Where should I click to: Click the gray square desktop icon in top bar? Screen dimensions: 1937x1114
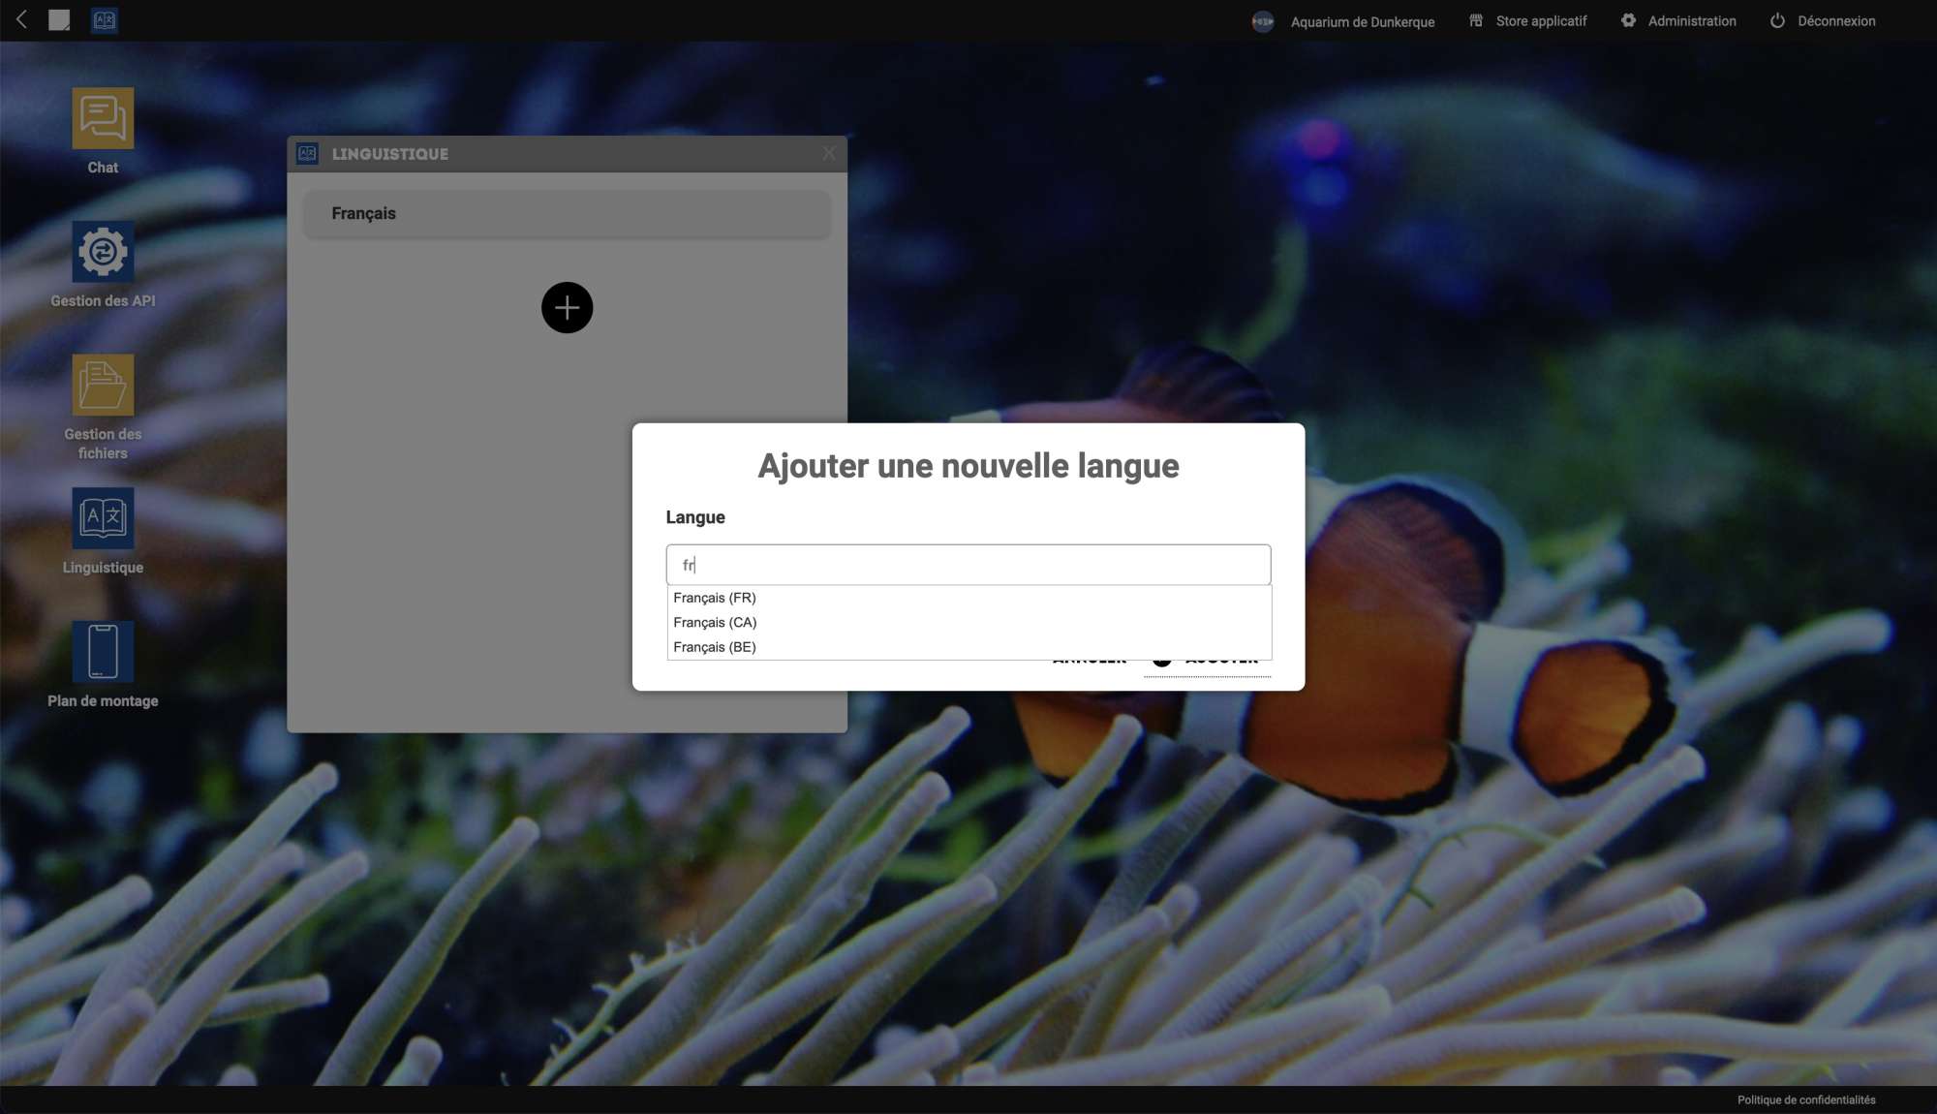coord(59,20)
